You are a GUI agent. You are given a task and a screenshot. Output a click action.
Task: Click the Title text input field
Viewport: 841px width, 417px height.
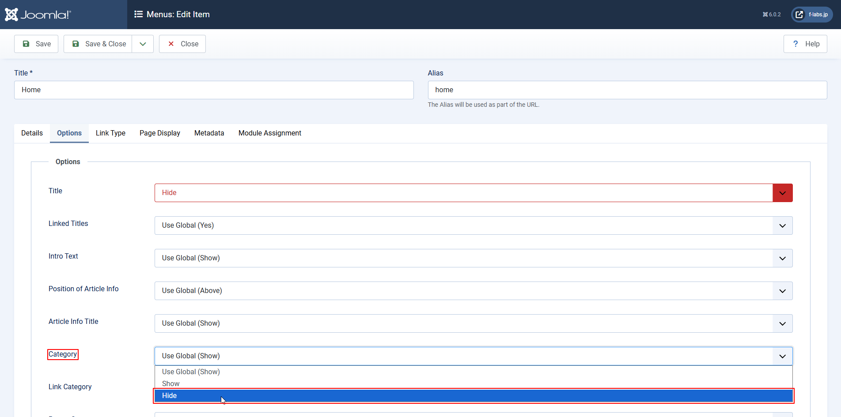(x=214, y=90)
